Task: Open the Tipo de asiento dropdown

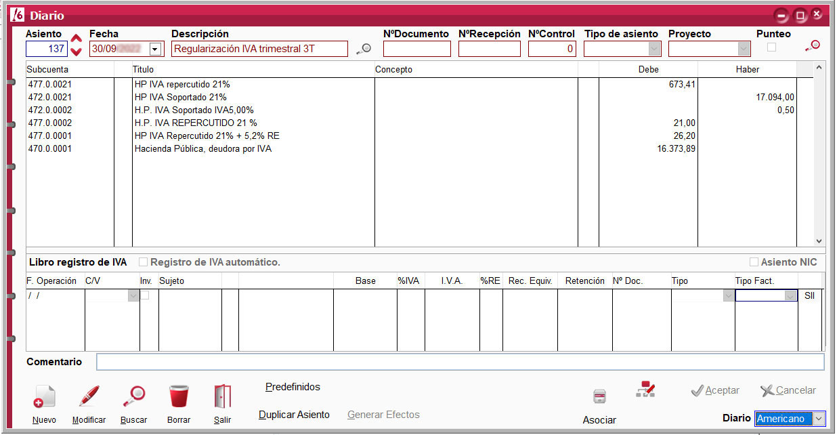Action: point(654,49)
